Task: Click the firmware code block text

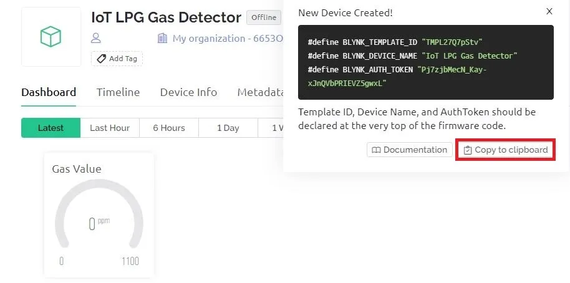Action: (426, 62)
